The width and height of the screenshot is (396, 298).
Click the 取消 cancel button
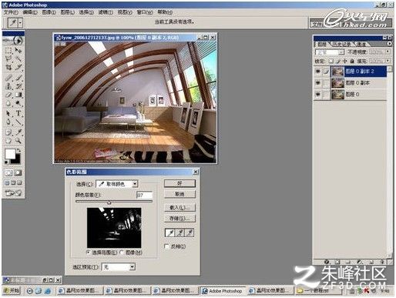point(180,194)
